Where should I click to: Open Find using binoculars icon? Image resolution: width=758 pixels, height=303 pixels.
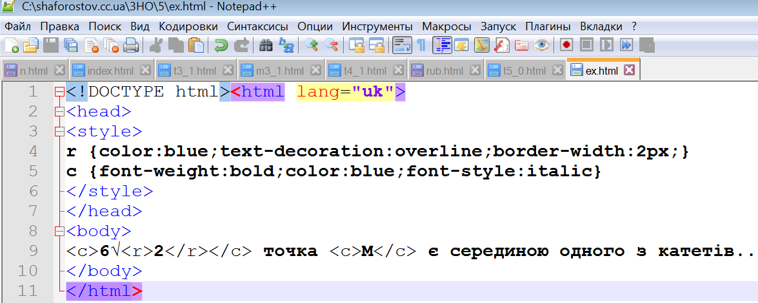pos(265,45)
